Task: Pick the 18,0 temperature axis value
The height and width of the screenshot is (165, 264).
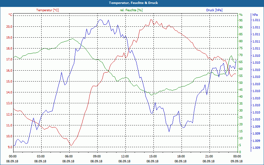Action: click(x=9, y=49)
